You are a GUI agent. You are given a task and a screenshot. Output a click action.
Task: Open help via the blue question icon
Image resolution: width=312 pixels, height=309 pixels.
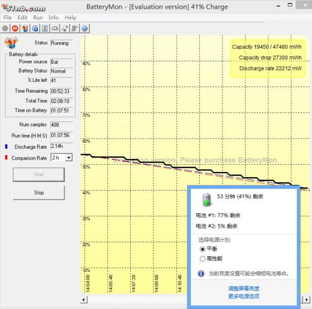tap(85, 28)
